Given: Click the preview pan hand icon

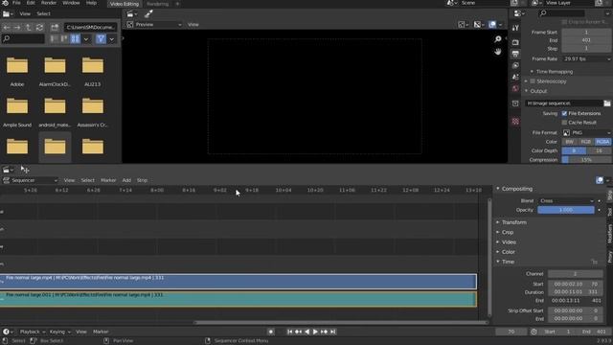Looking at the screenshot, I should click(x=498, y=52).
